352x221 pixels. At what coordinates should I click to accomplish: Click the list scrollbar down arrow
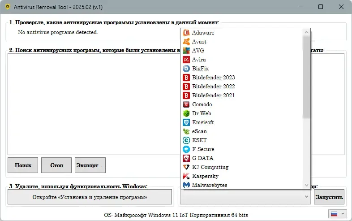306,185
